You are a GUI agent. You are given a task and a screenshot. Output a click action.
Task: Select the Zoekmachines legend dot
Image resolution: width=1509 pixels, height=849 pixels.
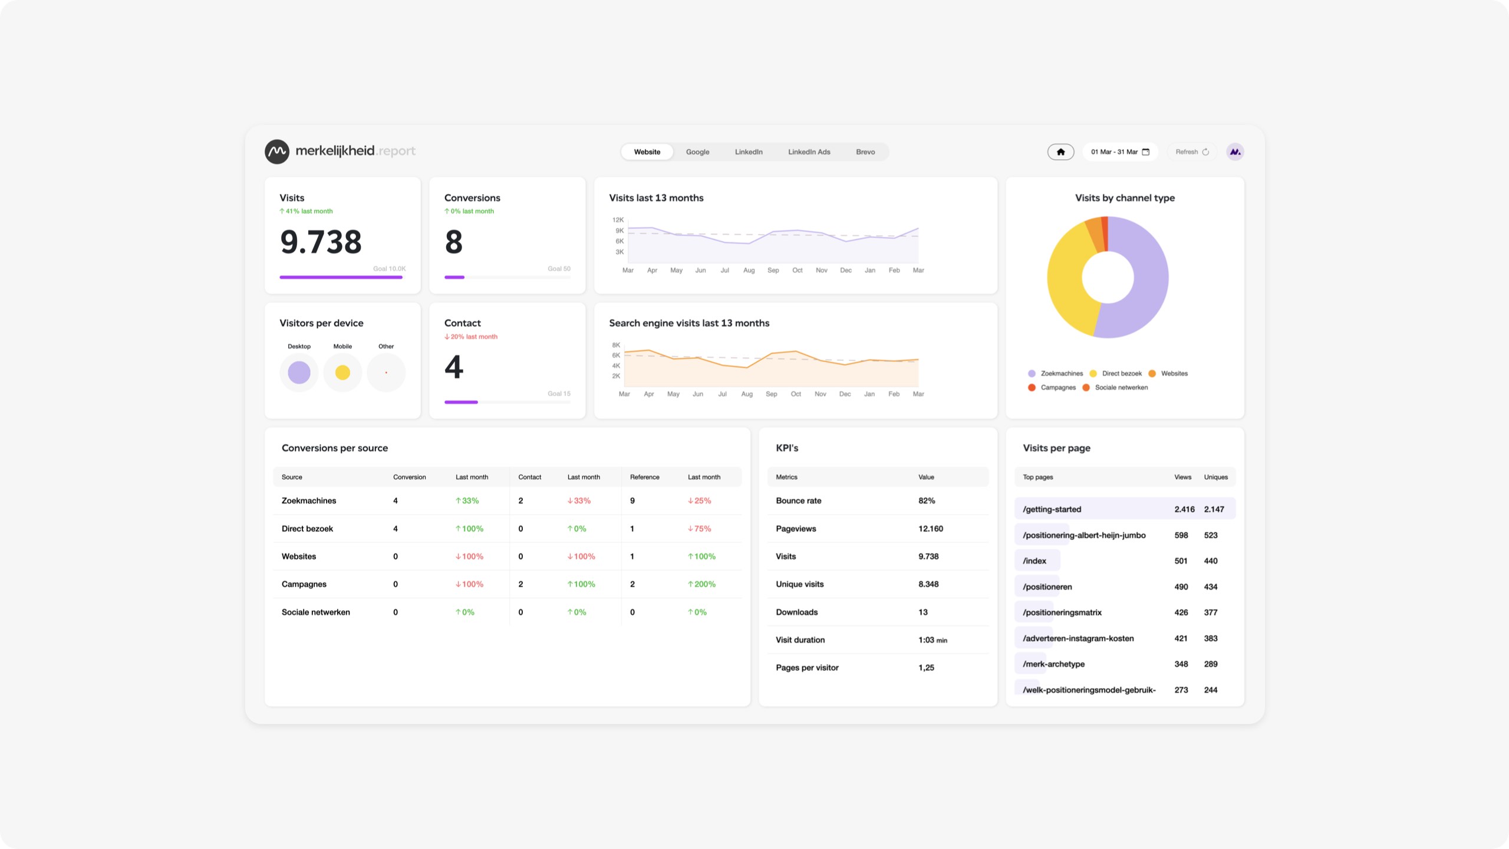pyautogui.click(x=1032, y=374)
